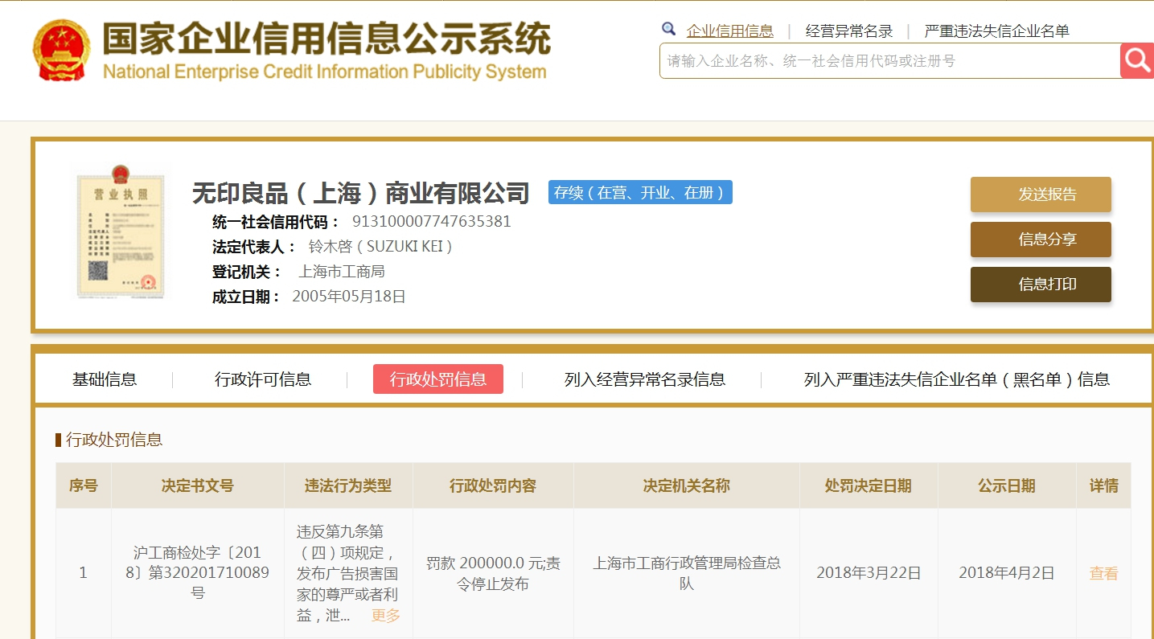Open the business license thumbnail image
1154x639 pixels.
pos(120,231)
